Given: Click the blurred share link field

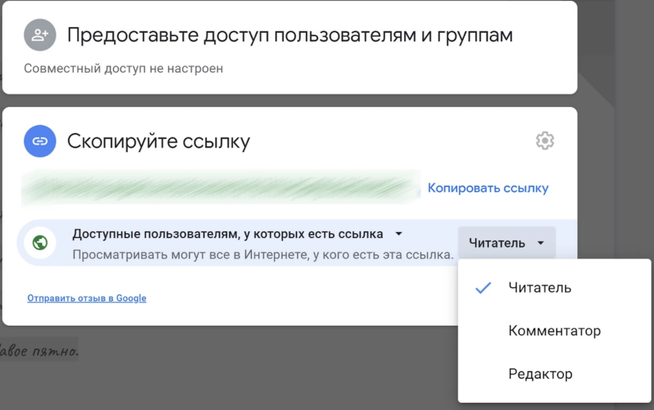Looking at the screenshot, I should [220, 188].
